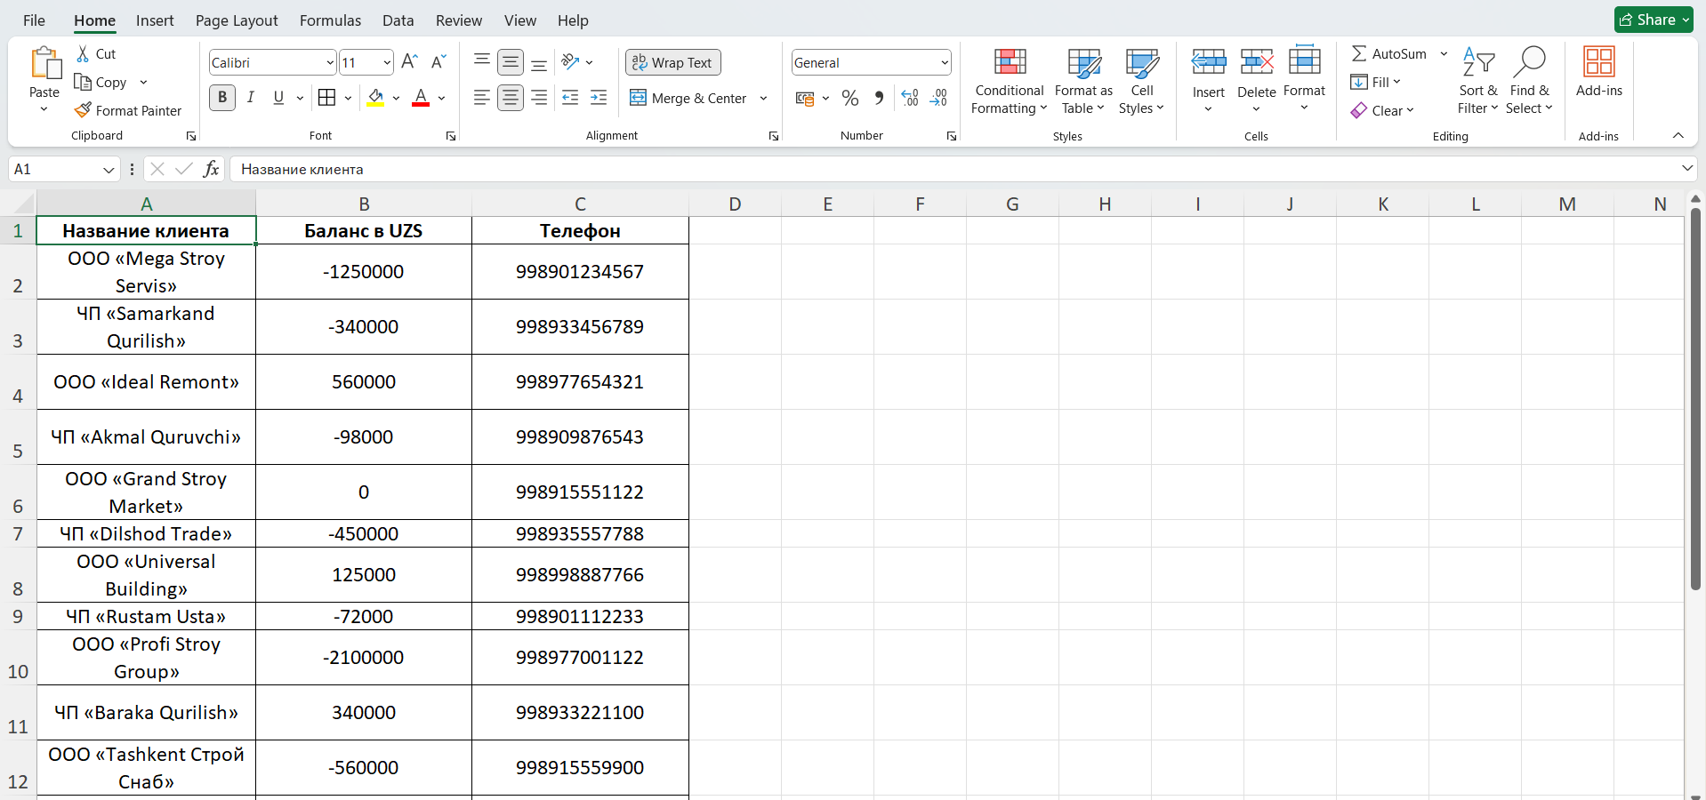Toggle Wrap Text on the cell
Viewport: 1706px width, 800px height.
click(x=672, y=62)
